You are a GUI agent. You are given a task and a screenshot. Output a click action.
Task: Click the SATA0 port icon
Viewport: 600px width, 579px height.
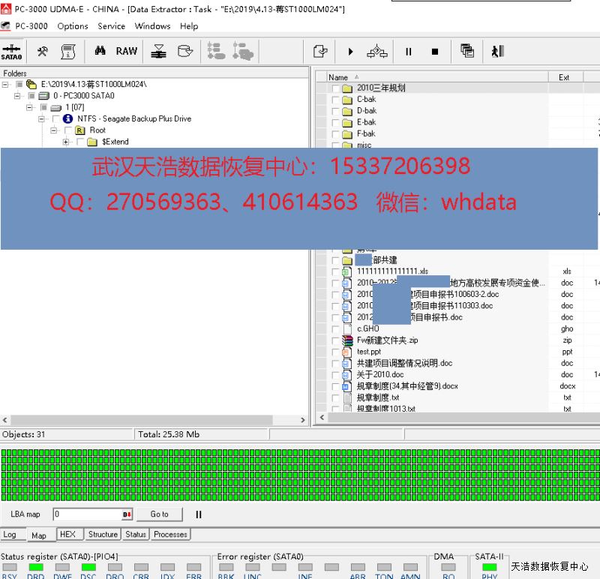(11, 52)
